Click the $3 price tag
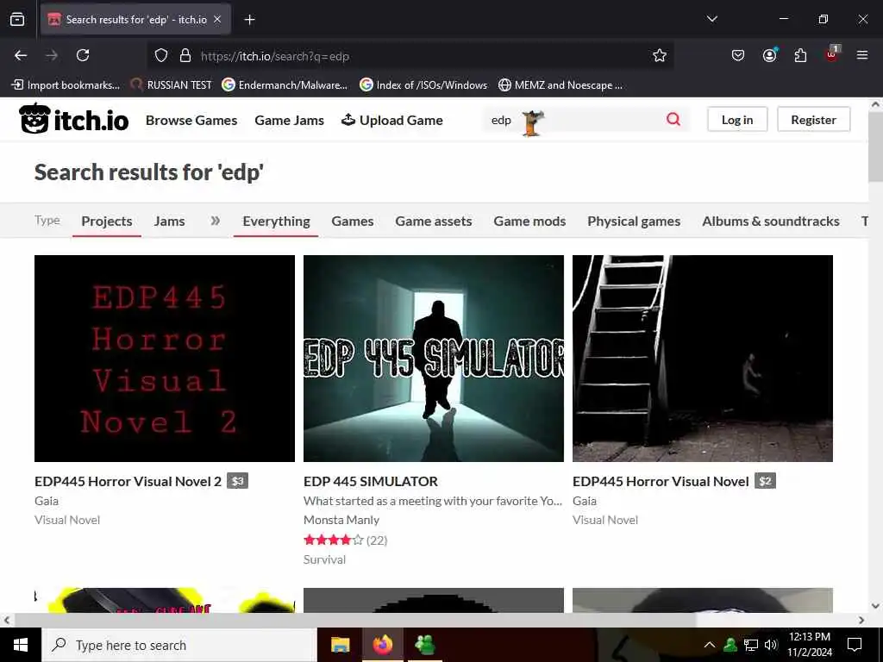The image size is (883, 662). coord(238,481)
